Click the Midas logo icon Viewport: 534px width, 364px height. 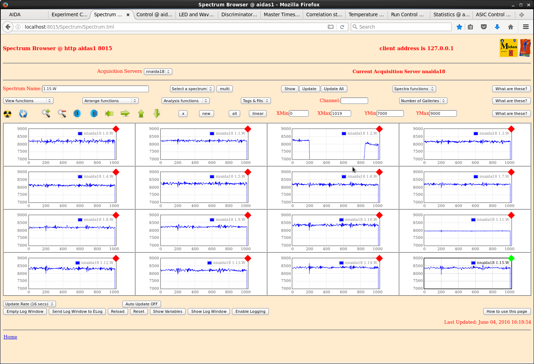509,48
